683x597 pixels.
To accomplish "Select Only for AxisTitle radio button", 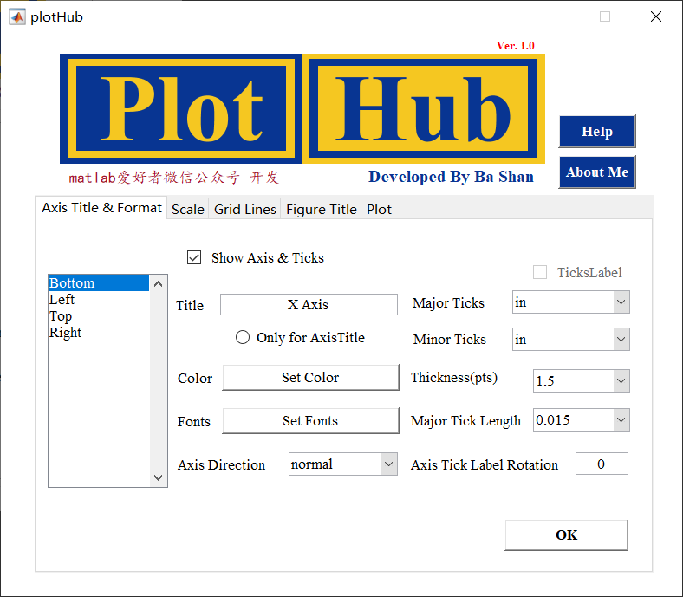I will tap(243, 337).
